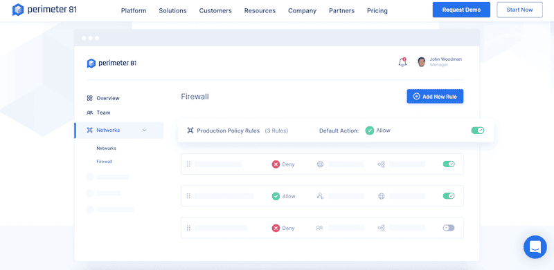Toggle off the second Allow rule switch
The height and width of the screenshot is (270, 554).
[x=449, y=196]
